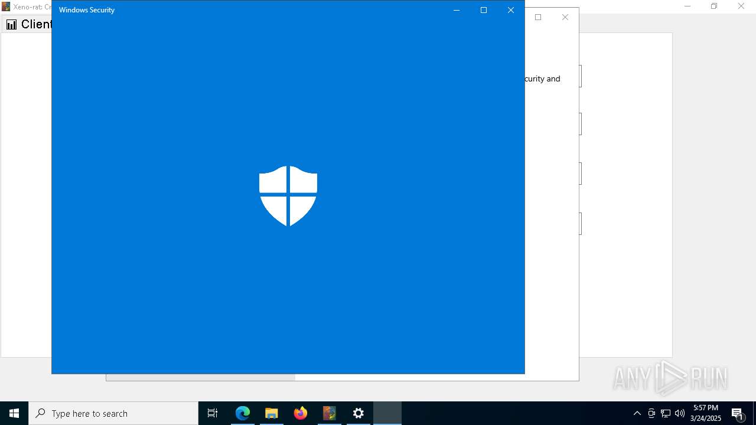Close the Windows Security window
Image resolution: width=756 pixels, height=425 pixels.
(511, 10)
